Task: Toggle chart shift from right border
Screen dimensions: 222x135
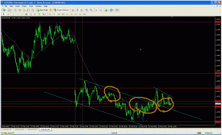Action: pyautogui.click(x=101, y=10)
